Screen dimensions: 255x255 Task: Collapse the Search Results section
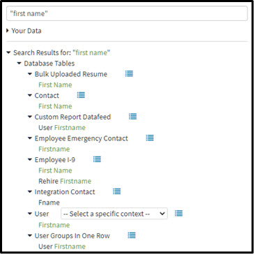[x=8, y=52]
